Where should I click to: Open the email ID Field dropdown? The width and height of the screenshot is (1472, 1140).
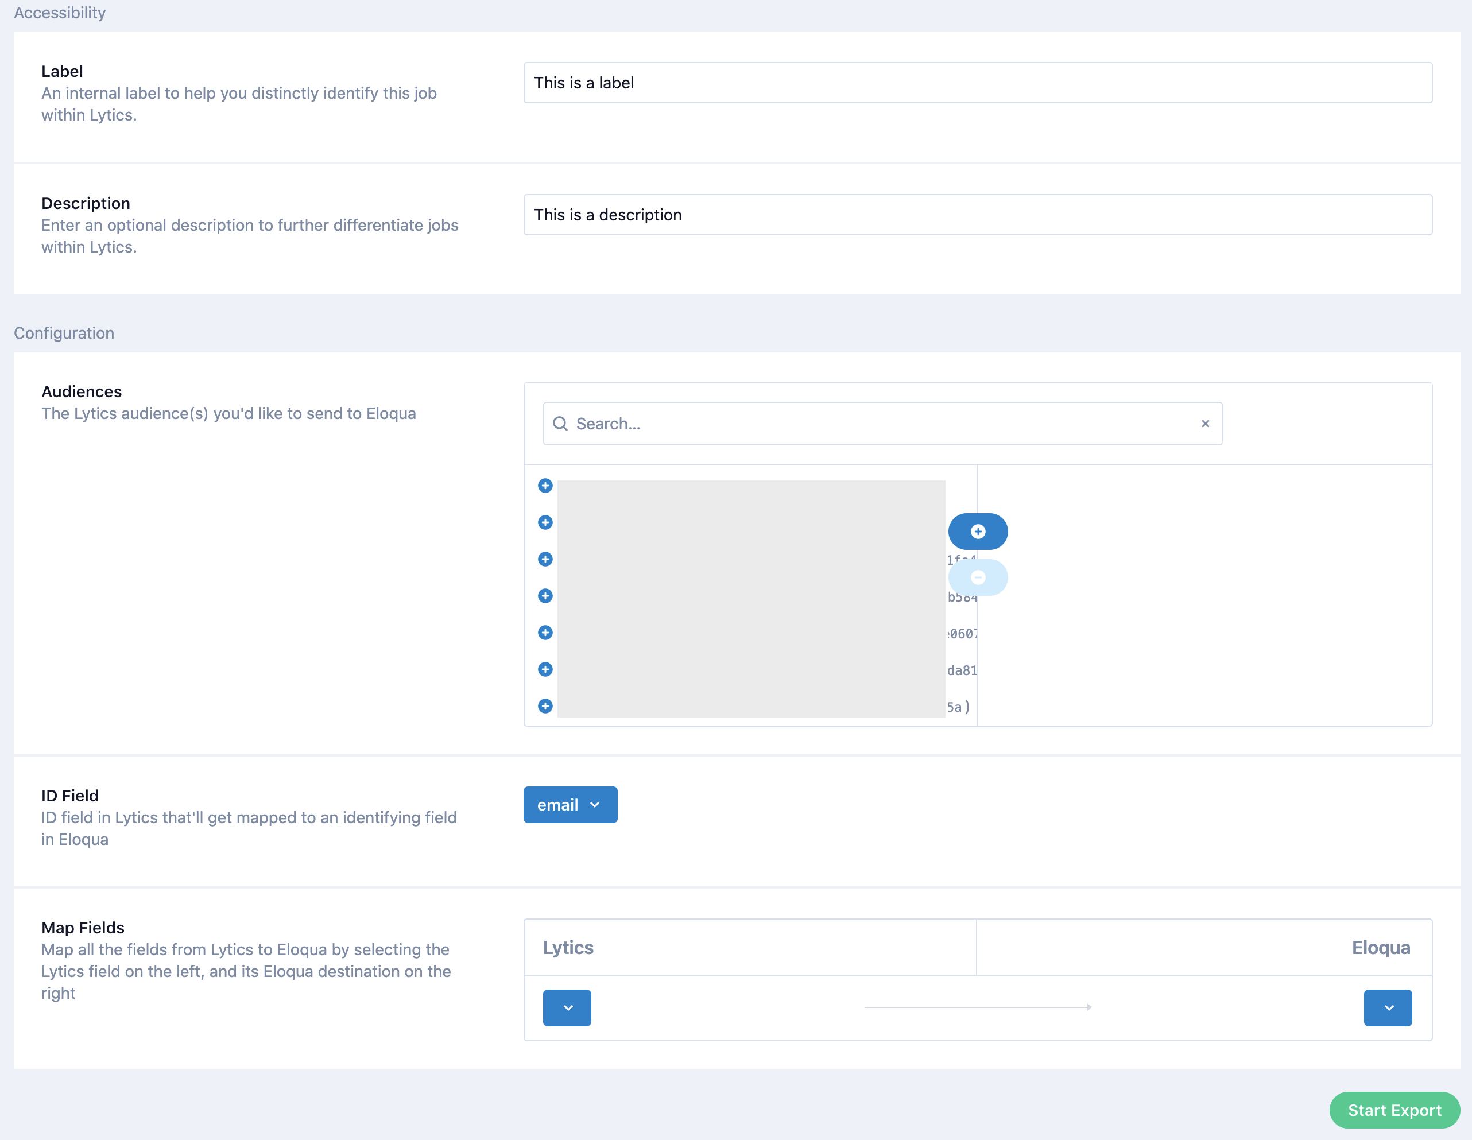pyautogui.click(x=570, y=804)
